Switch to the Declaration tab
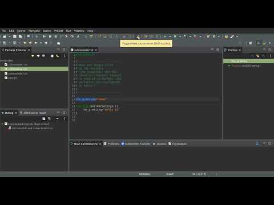 (x=178, y=144)
